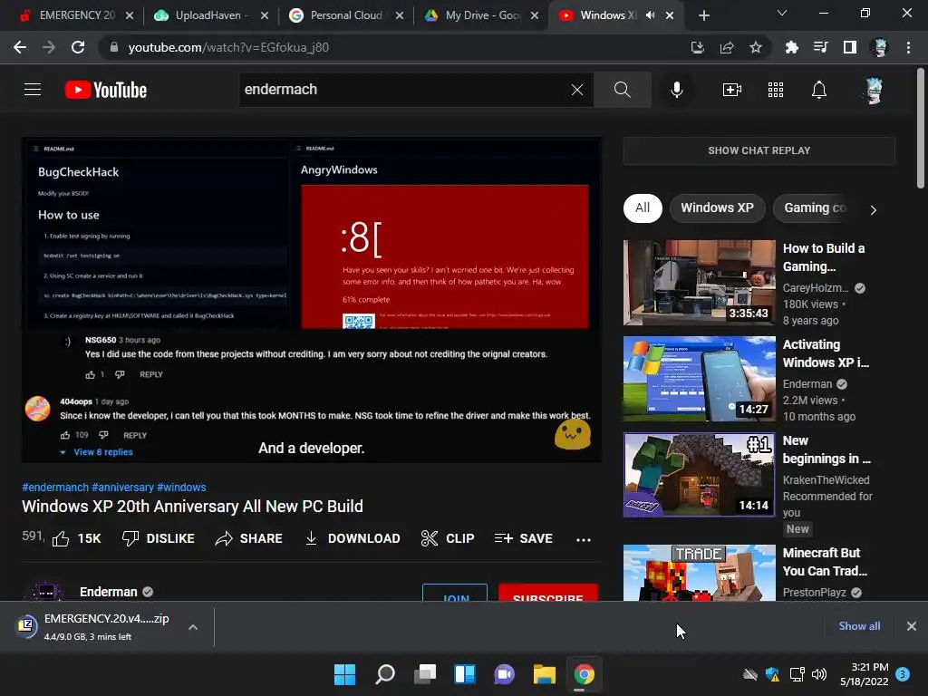Open How to Build a Gaming video thumbnail
This screenshot has width=928, height=696.
pyautogui.click(x=699, y=283)
